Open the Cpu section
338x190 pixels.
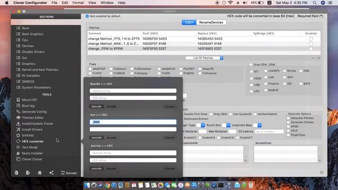click(25, 40)
